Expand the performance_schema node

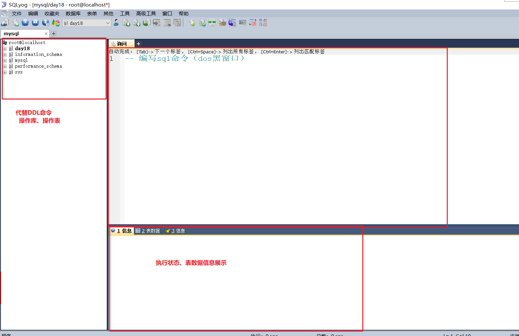click(5, 66)
